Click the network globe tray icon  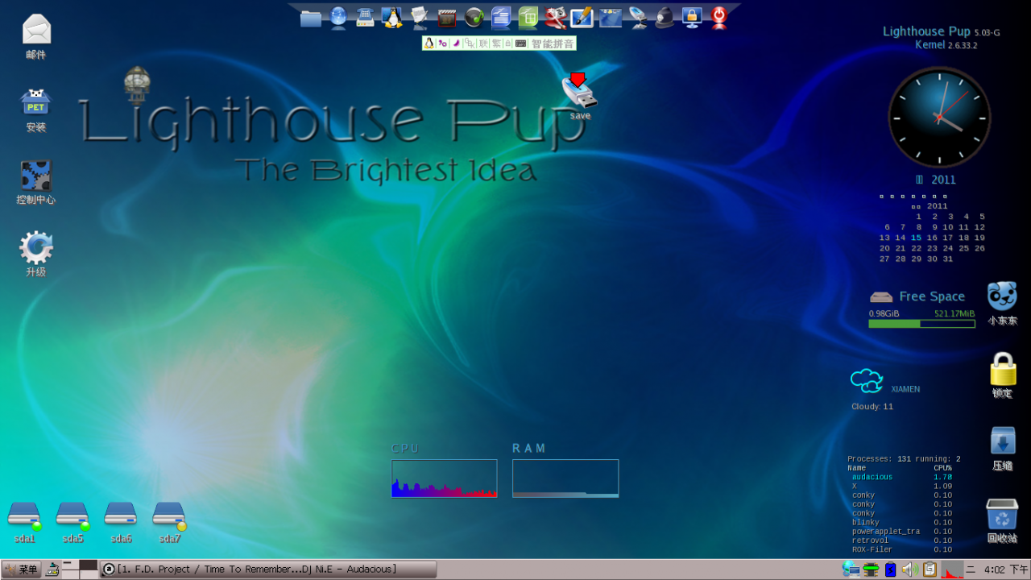tap(851, 570)
